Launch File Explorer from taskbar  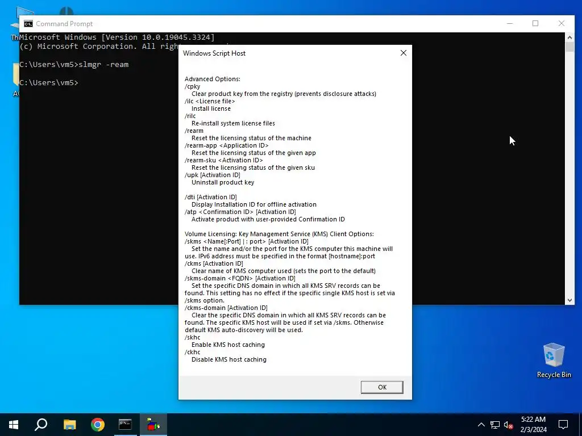tap(69, 425)
